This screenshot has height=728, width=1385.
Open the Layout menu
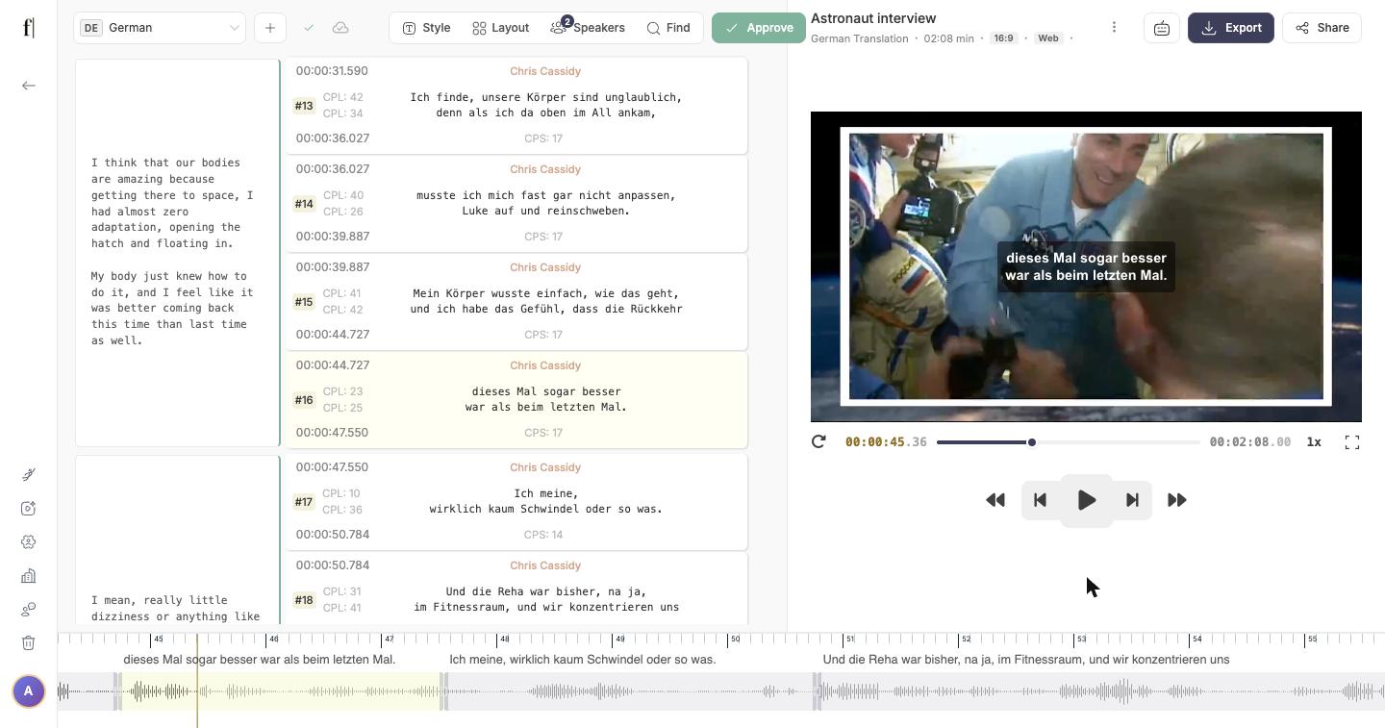click(501, 28)
